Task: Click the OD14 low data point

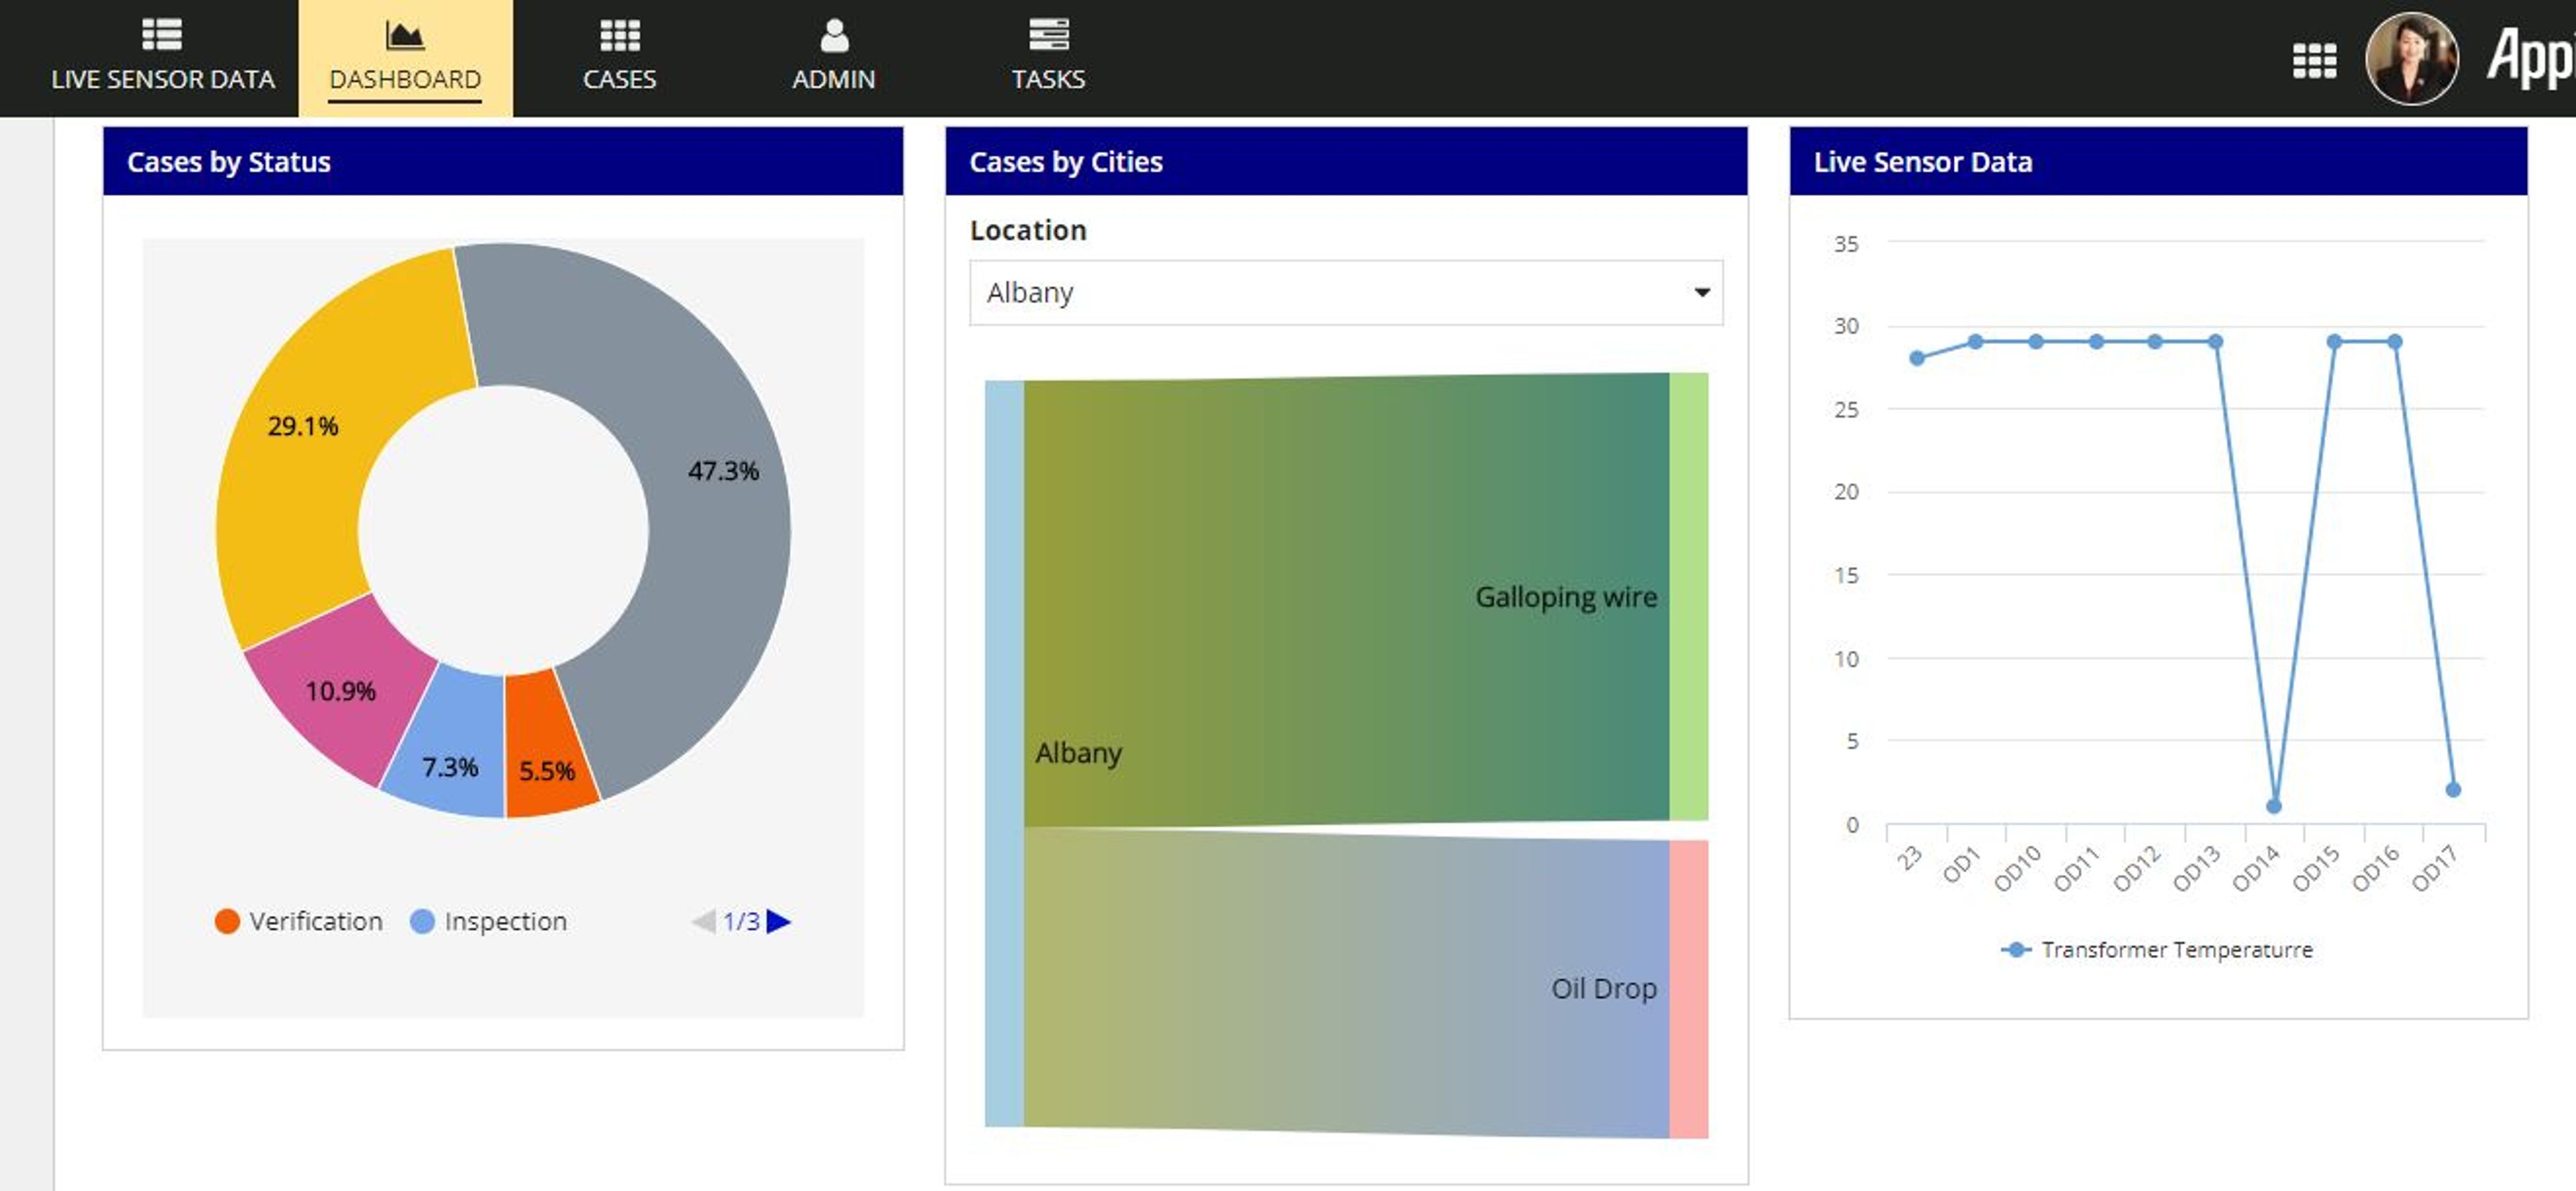Action: tap(2274, 806)
